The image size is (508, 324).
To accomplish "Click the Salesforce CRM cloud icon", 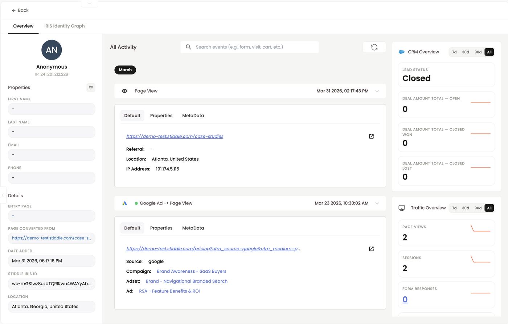I will point(402,52).
